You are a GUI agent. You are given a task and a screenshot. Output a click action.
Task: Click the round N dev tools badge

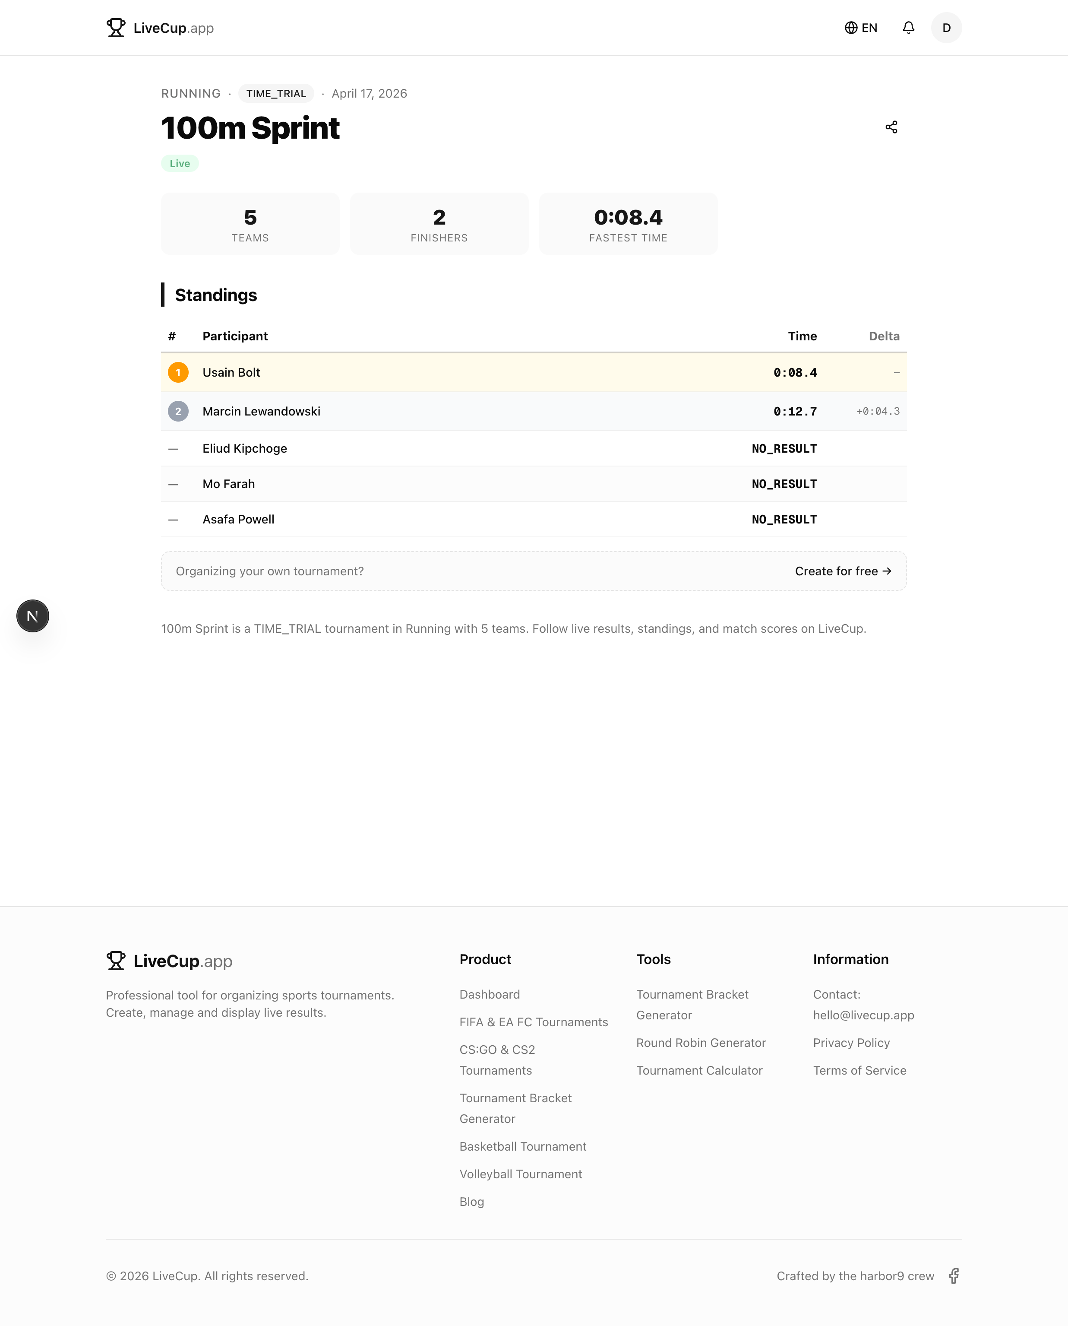click(33, 615)
